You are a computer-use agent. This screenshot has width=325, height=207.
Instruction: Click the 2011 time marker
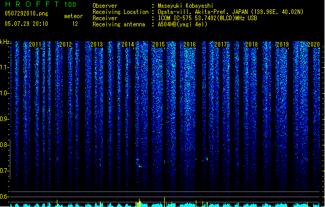pos(35,45)
